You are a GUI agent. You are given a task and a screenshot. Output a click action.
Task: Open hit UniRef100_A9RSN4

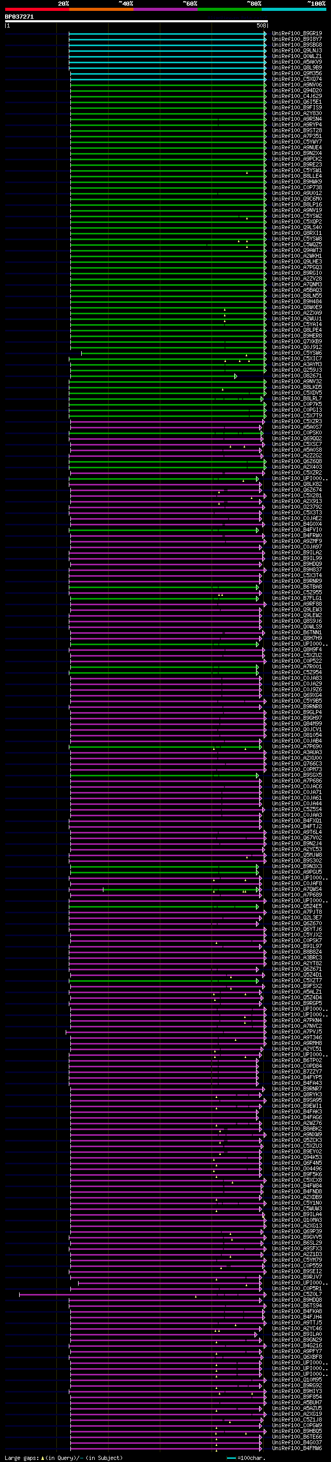(297, 119)
